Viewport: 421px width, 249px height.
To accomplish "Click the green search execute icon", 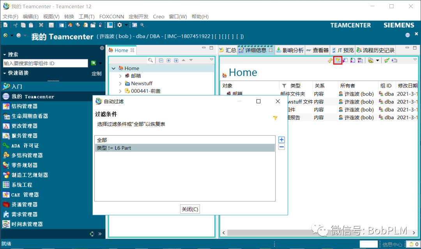I will [94, 63].
